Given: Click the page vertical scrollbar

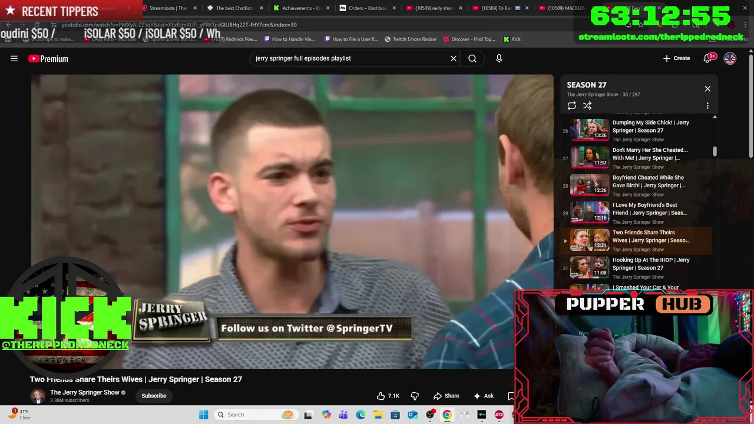Looking at the screenshot, I should [750, 106].
